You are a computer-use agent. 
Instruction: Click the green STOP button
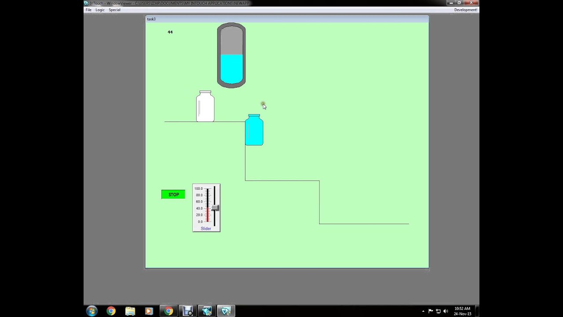tap(173, 195)
